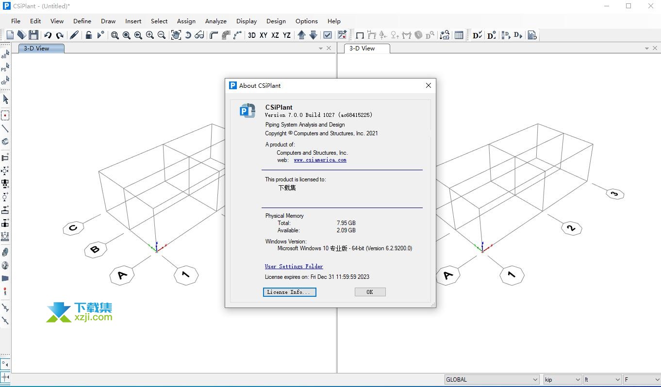661x387 pixels.
Task: Open the Define menu
Action: point(82,21)
